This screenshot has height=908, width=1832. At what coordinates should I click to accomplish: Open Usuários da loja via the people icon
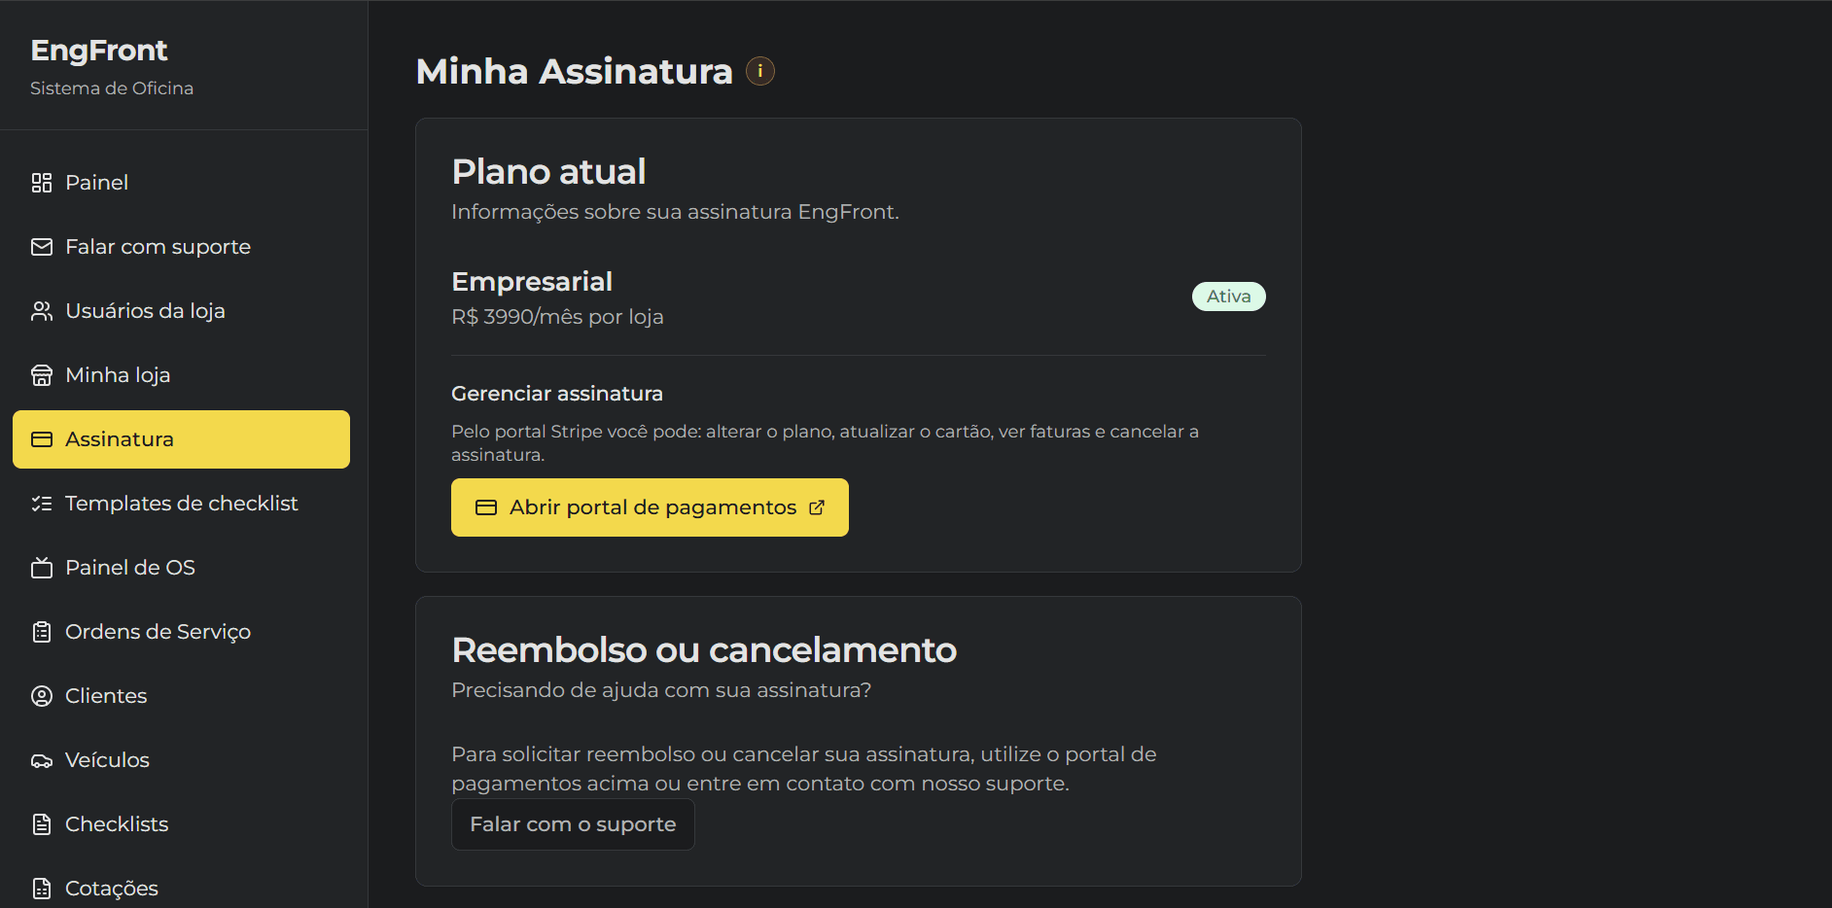pos(41,310)
